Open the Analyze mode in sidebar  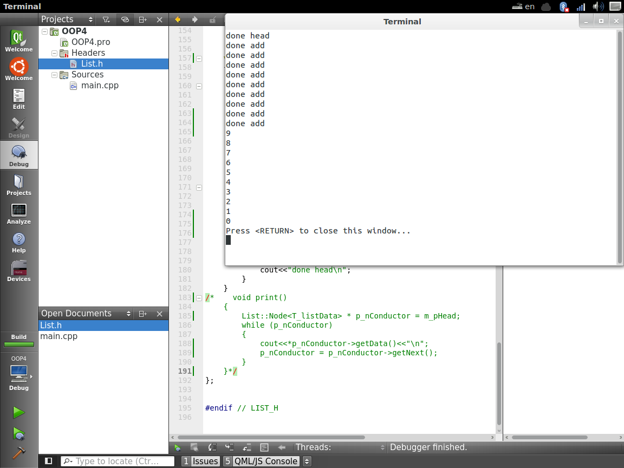(18, 213)
